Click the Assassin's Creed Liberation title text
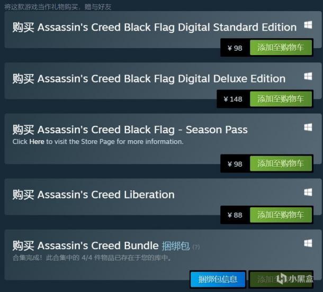The image size is (323, 292). [x=93, y=195]
